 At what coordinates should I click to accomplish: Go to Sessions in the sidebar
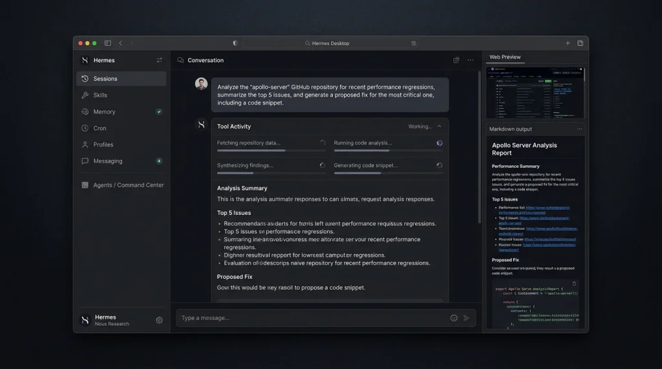point(121,79)
